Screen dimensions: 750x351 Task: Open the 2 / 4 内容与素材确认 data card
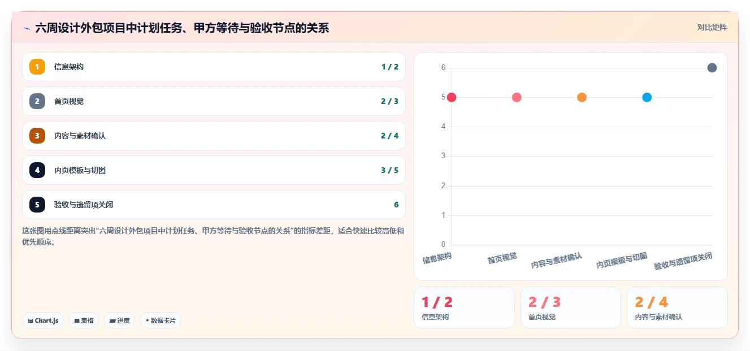click(x=677, y=307)
